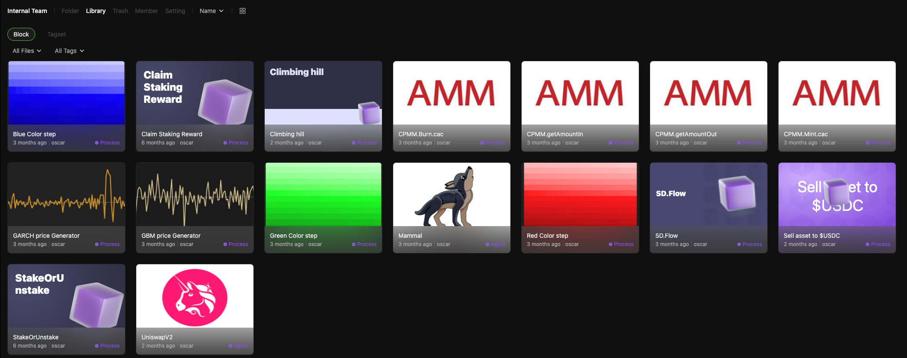Open the Member tab

(x=146, y=11)
